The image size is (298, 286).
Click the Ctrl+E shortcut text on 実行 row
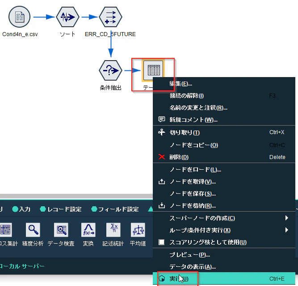[x=277, y=278]
